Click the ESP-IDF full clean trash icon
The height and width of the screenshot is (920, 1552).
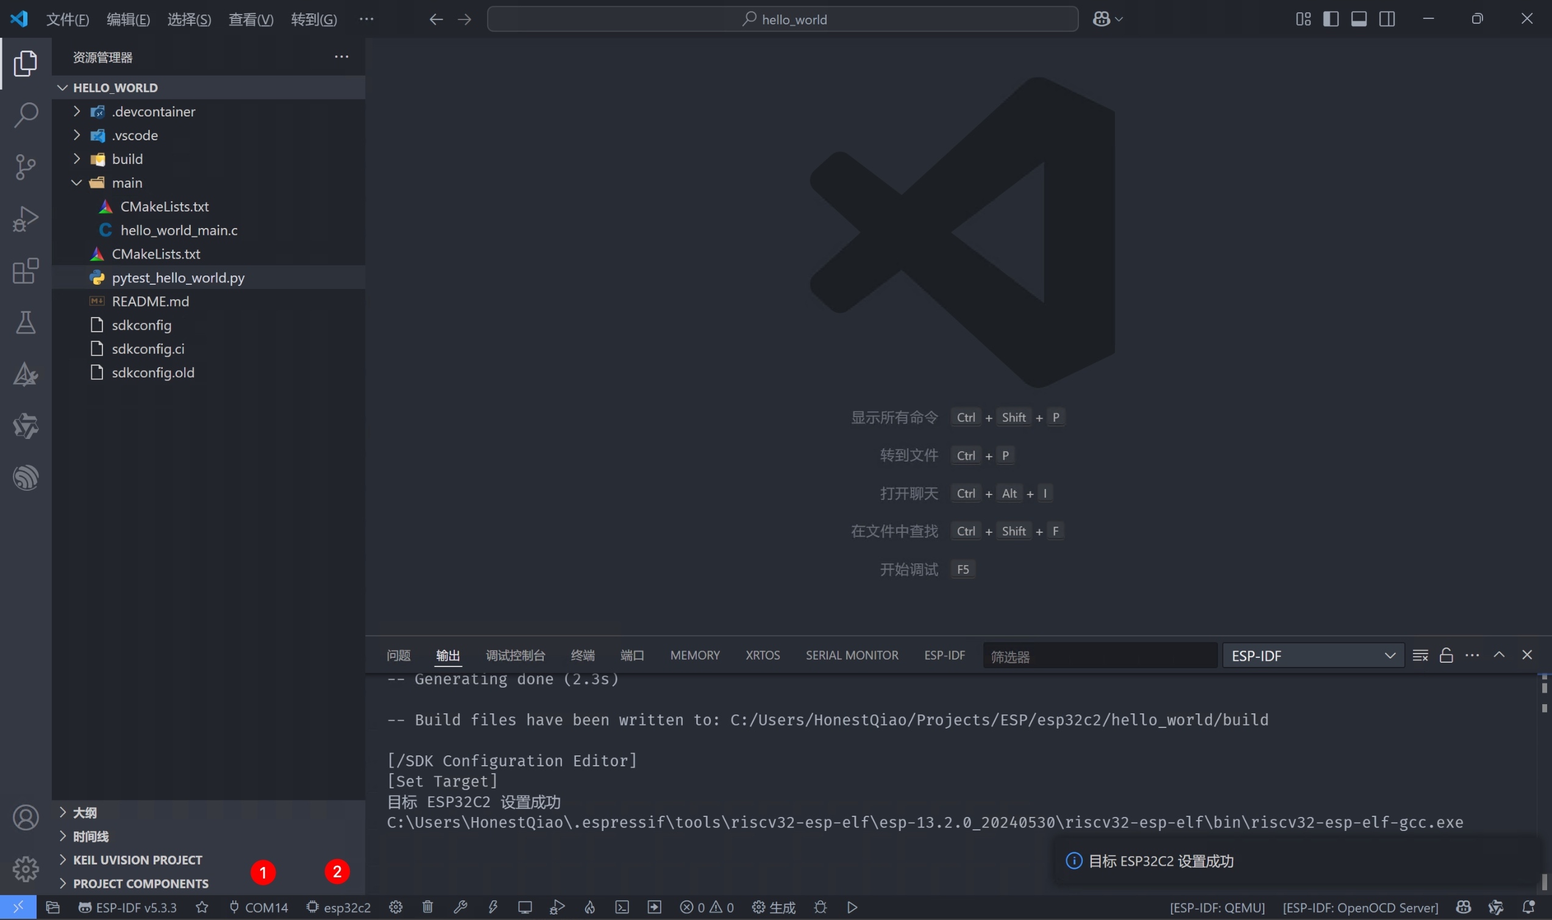point(428,907)
